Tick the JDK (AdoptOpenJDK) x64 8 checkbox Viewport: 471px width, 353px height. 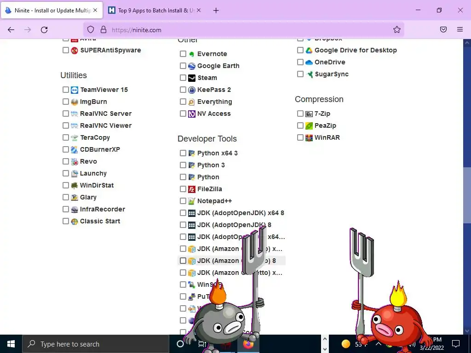click(183, 213)
